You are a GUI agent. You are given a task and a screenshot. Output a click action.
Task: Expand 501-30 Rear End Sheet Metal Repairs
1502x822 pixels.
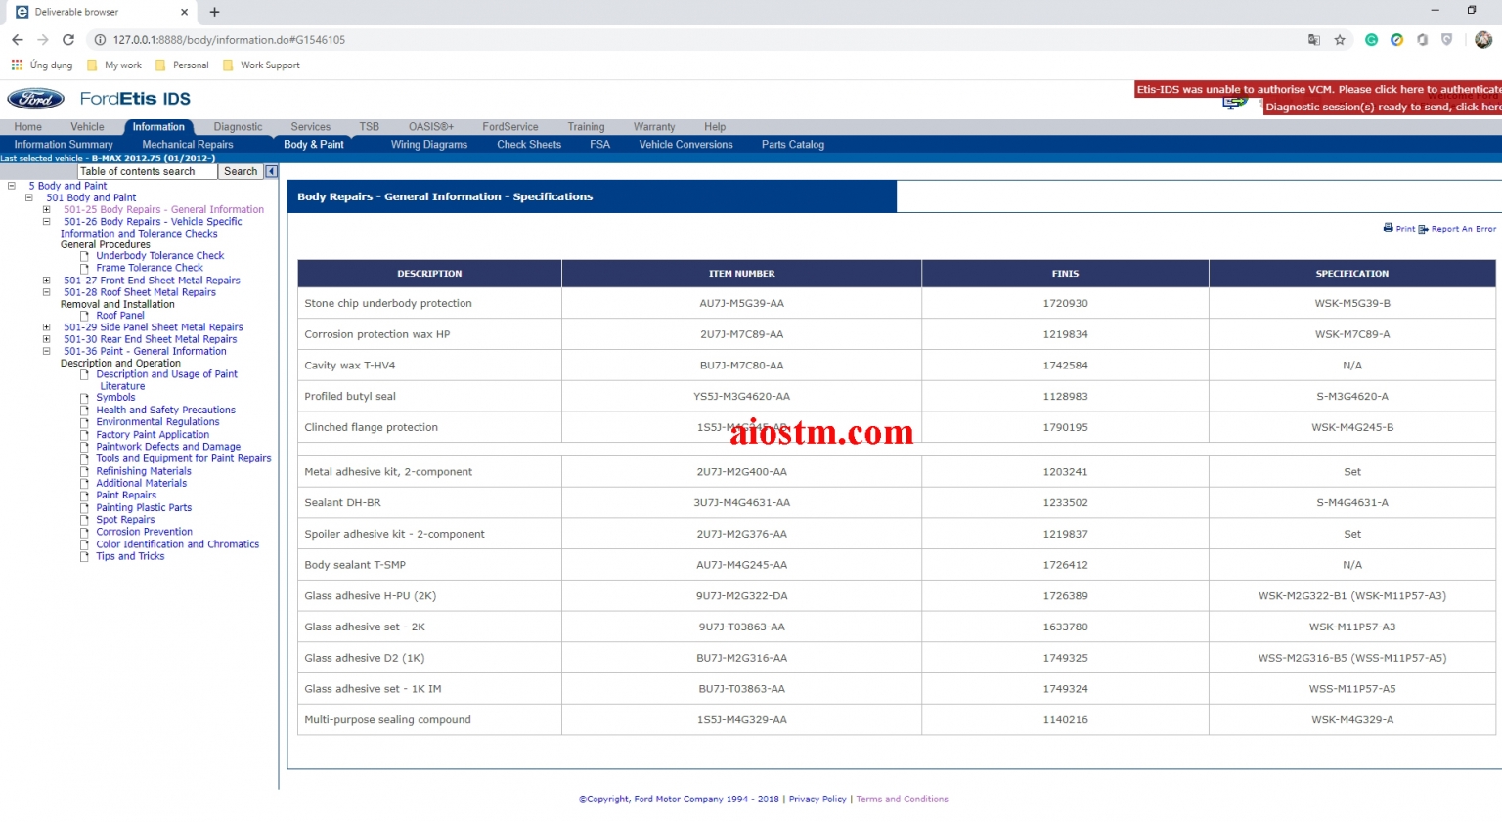tap(46, 339)
